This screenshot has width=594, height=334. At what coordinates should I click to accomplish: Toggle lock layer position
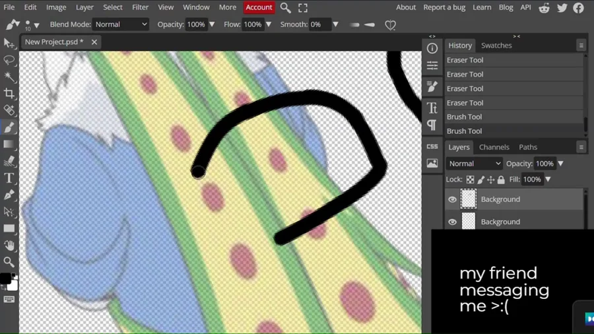[491, 180]
